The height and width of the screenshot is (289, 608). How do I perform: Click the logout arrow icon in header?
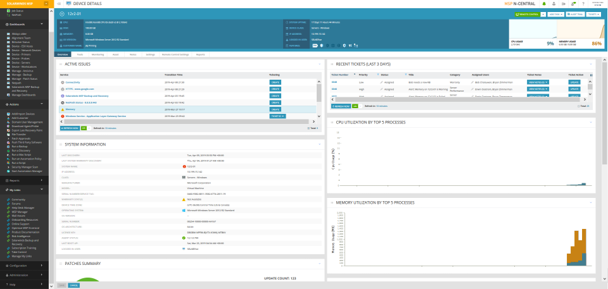[564, 4]
